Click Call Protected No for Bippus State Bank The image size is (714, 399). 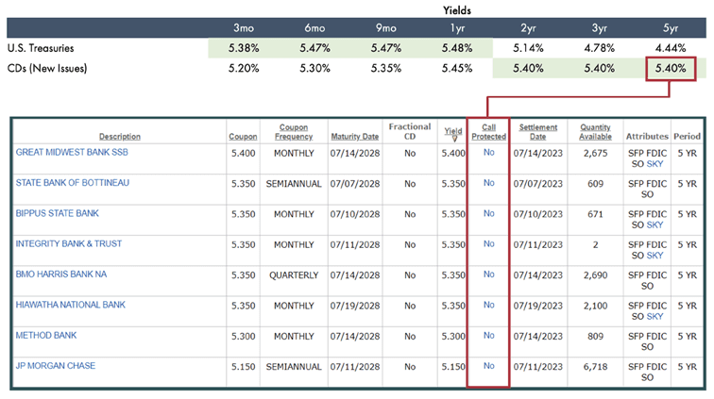tap(488, 213)
